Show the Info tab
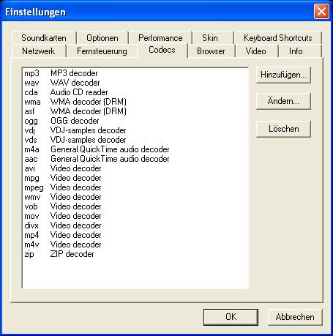333x336 pixels. pos(296,51)
